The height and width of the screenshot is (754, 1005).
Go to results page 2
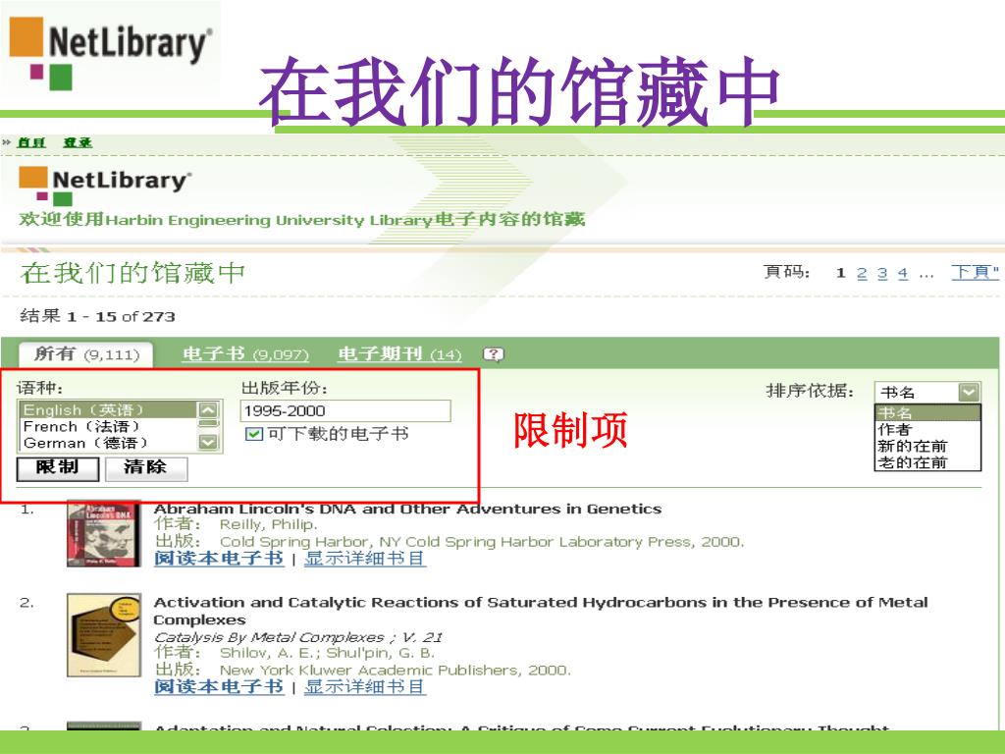click(862, 274)
